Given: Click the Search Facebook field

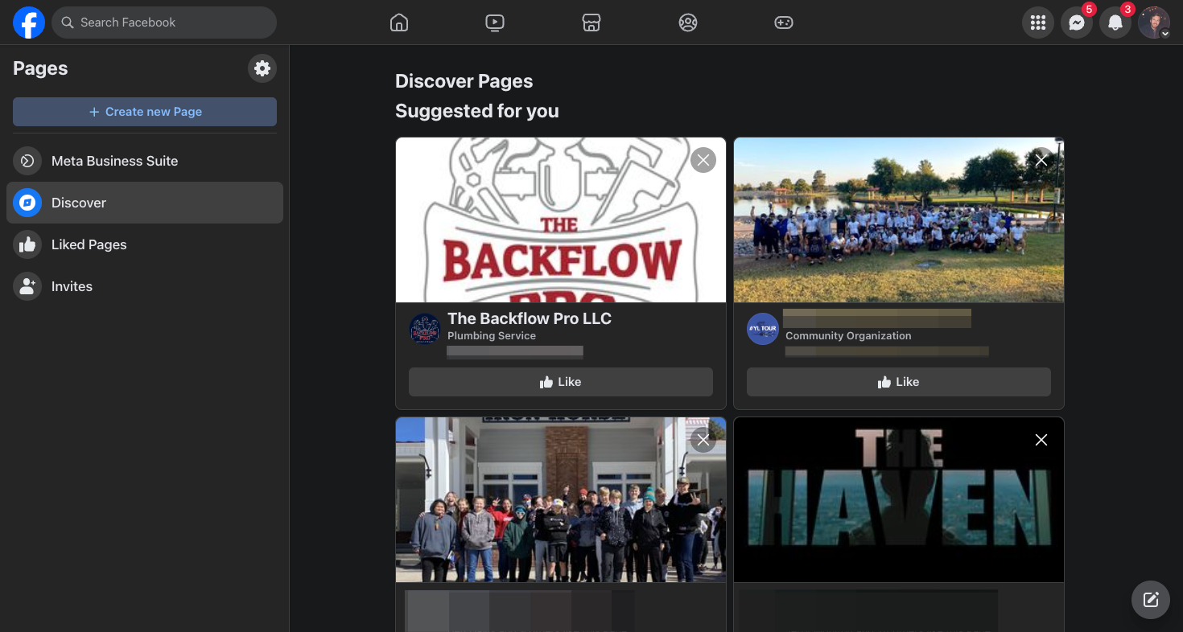Looking at the screenshot, I should [x=164, y=23].
